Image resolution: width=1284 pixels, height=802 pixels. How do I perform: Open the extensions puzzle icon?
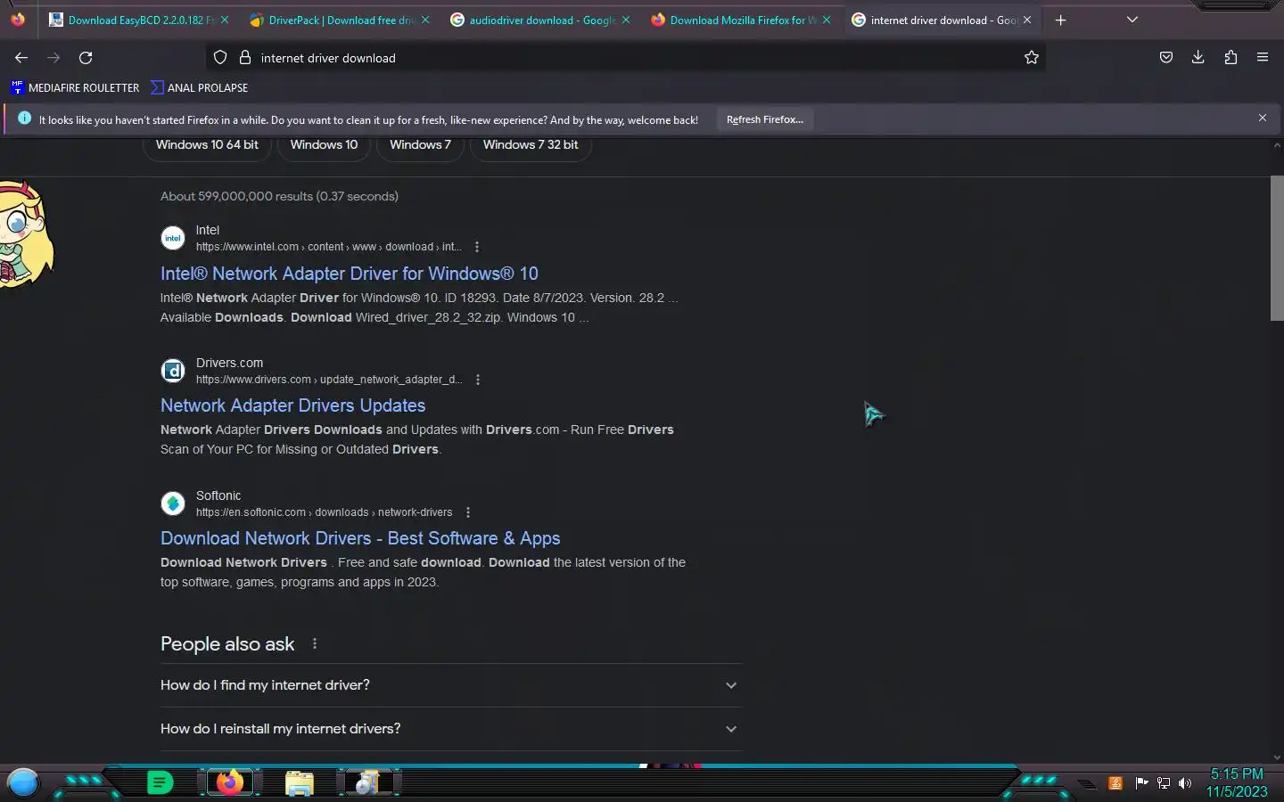click(1230, 58)
